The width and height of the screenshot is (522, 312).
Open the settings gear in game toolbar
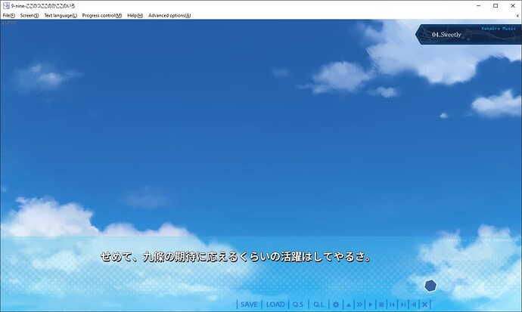[336, 304]
